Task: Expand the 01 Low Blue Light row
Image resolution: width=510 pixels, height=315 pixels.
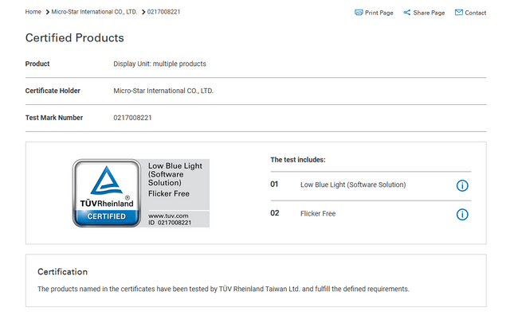Action: pyautogui.click(x=371, y=186)
